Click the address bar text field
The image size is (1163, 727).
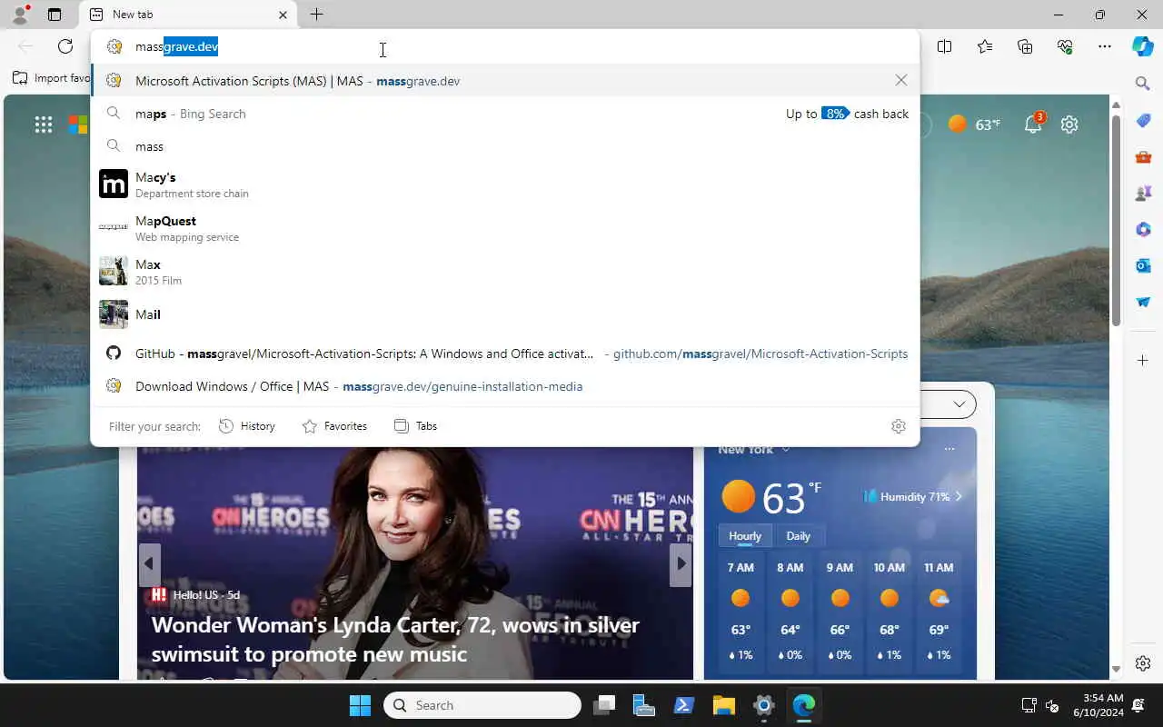(504, 46)
